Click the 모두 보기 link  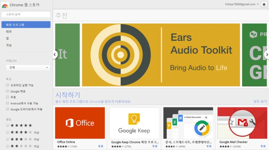pos(260,102)
